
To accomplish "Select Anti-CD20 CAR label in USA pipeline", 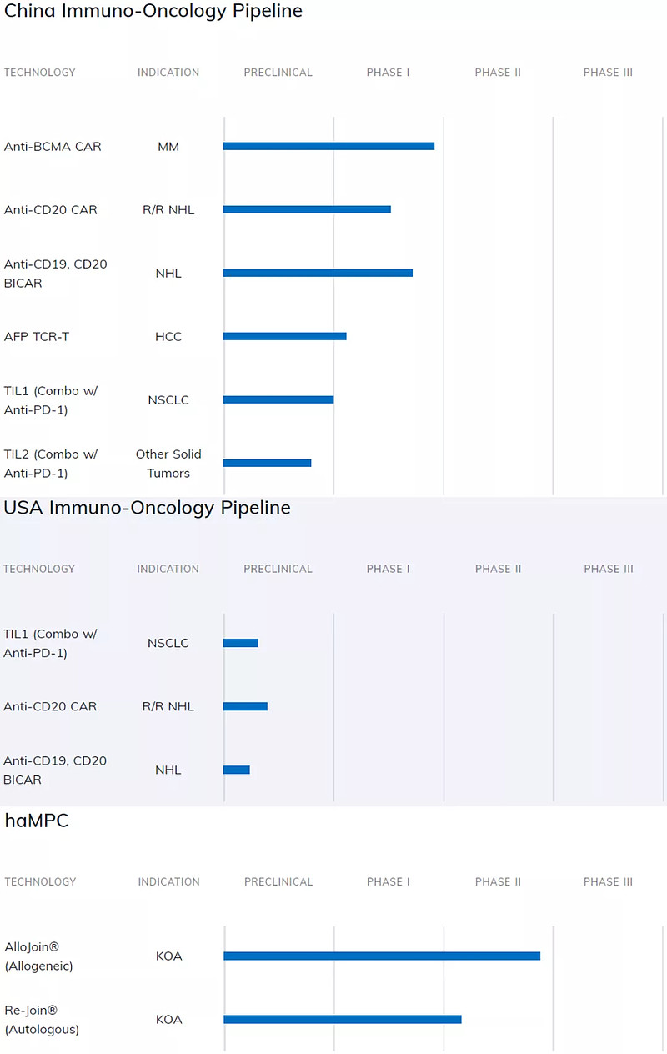I will point(50,707).
